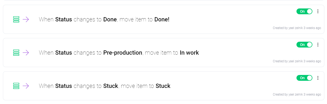Click the green group icon in the Pre-production automation
Viewport: 327px width, 104px height.
(16, 53)
